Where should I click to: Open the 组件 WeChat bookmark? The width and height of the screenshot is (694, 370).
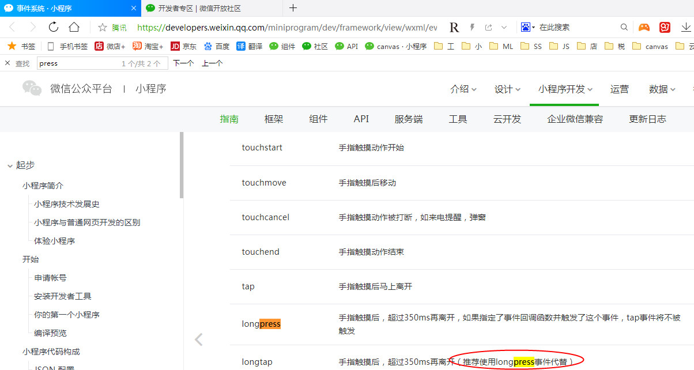pyautogui.click(x=282, y=46)
